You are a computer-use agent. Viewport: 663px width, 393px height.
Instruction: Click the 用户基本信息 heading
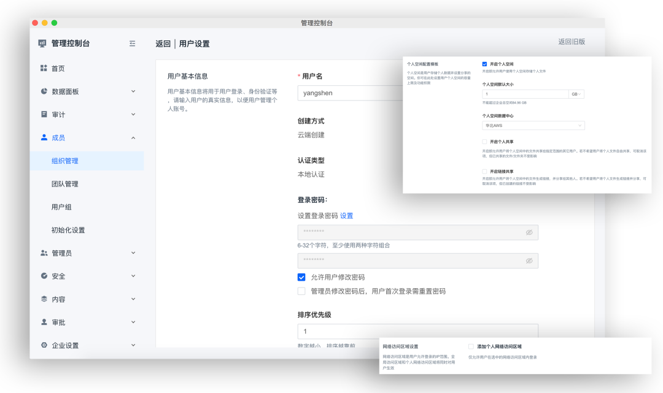[187, 77]
